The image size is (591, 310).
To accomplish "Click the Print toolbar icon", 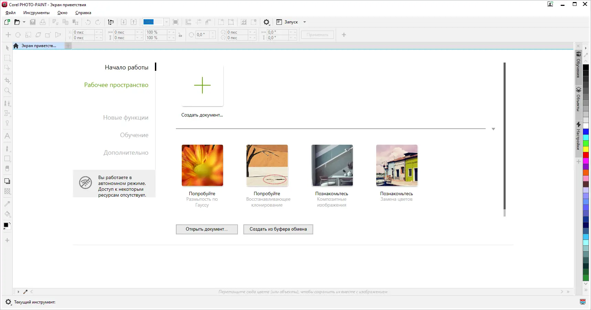I will 43,22.
